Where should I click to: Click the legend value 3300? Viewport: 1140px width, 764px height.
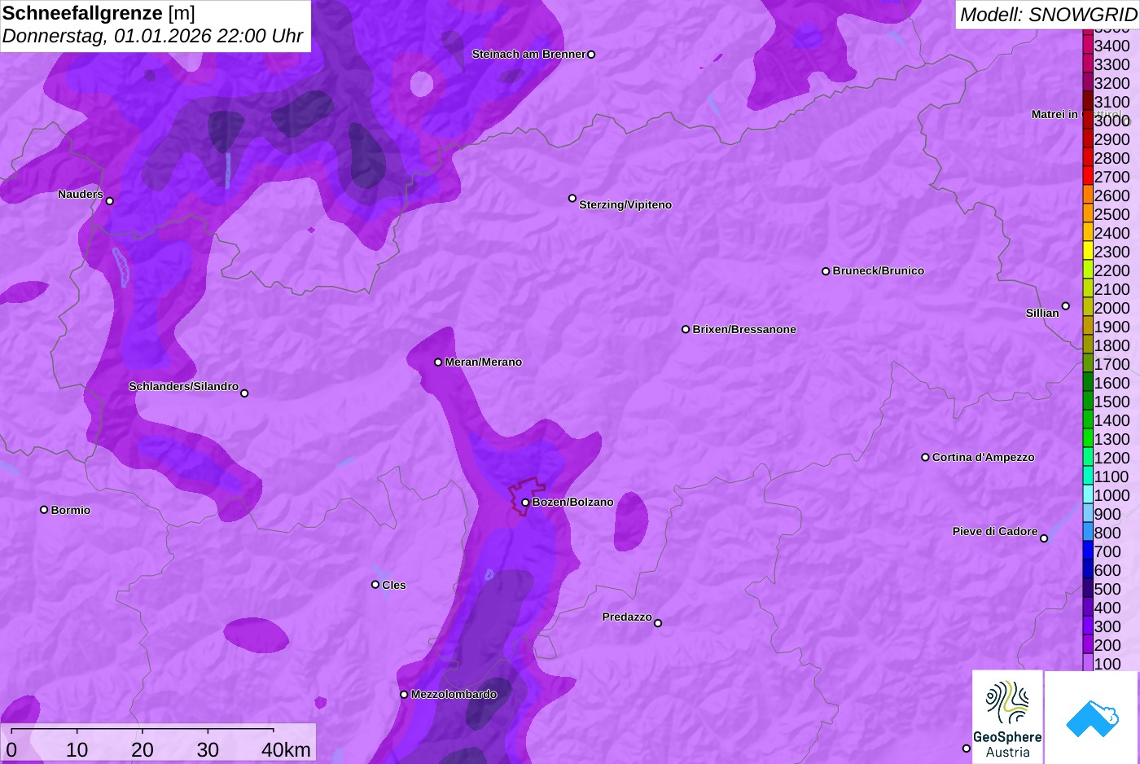click(x=1112, y=64)
